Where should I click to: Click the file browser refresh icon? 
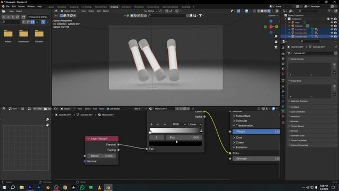click(x=17, y=17)
